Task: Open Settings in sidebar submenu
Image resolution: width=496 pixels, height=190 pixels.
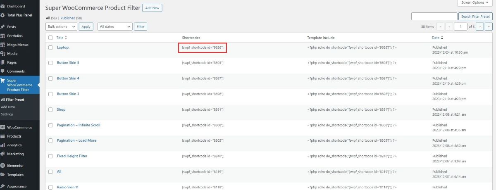Action: click(x=7, y=114)
